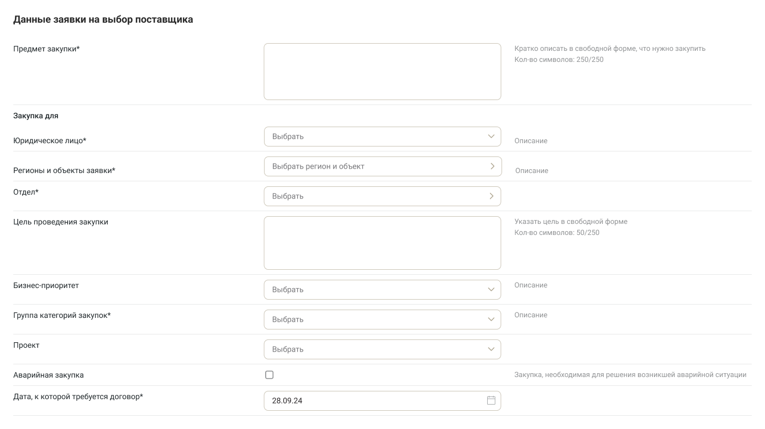Open the Отдел selector
765x429 pixels.
(382, 196)
